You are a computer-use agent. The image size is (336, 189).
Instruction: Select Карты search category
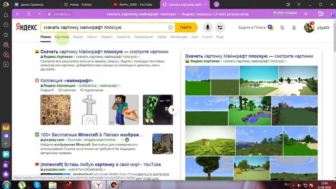tap(92, 37)
